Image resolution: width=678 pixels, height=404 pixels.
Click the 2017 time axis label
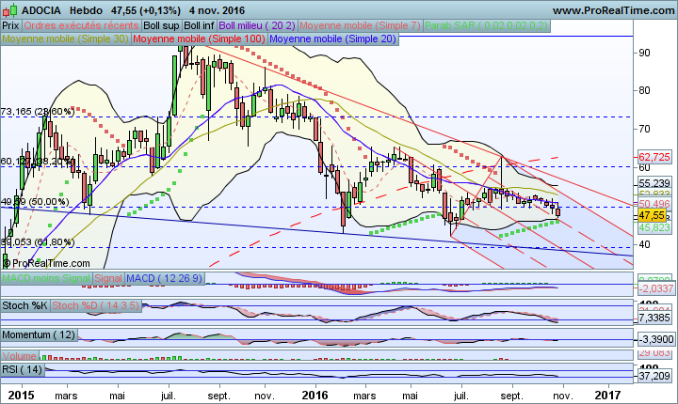tap(608, 395)
